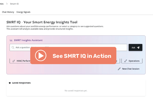Click the magnifier search icon in question box
153x111 pixels.
pos(13,48)
